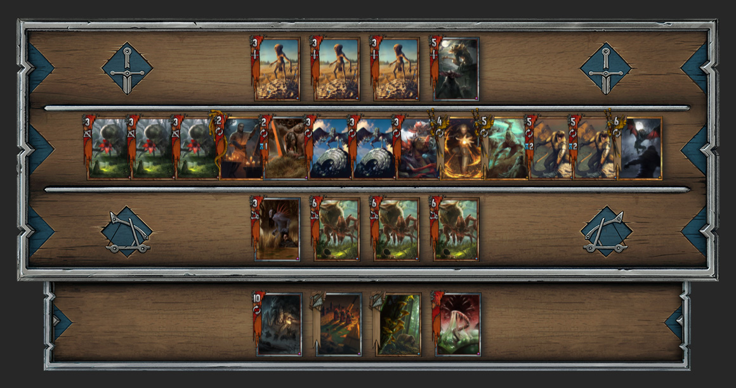Viewport: 736px width, 388px height.
Task: Pick the first 6-strength giant spider card
Action: (336, 229)
